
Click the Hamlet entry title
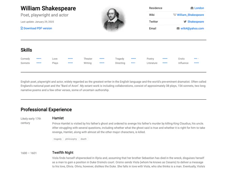[58, 118]
